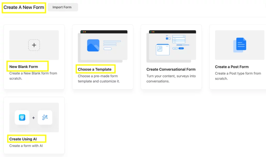Image resolution: width=266 pixels, height=157 pixels.
Task: Click the Fluent Forms logo icon
Action: (22, 118)
